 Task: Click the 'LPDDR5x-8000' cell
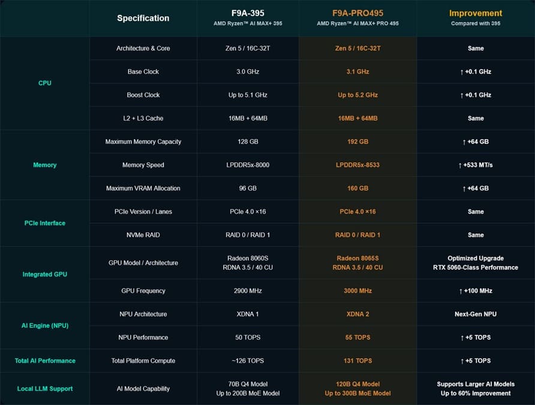coord(248,165)
